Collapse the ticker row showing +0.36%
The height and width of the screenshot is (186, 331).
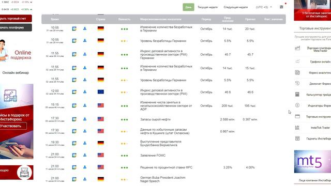tap(31, 9)
